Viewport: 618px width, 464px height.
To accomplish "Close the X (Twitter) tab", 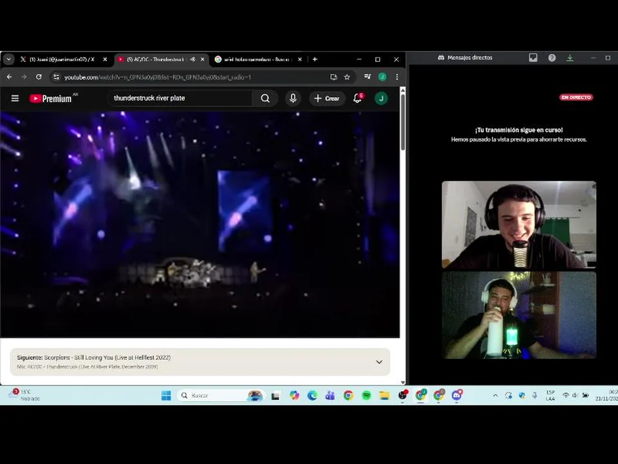I will click(105, 59).
